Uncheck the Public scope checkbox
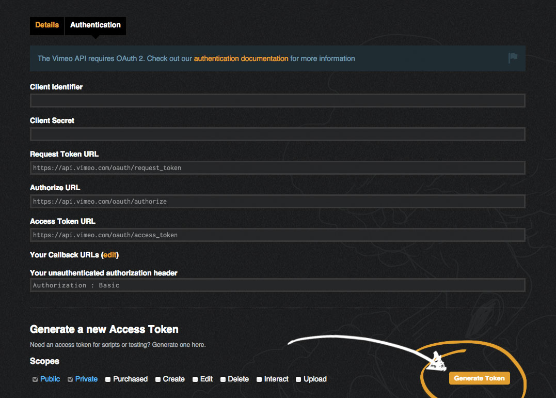Image resolution: width=556 pixels, height=398 pixels. pyautogui.click(x=35, y=379)
